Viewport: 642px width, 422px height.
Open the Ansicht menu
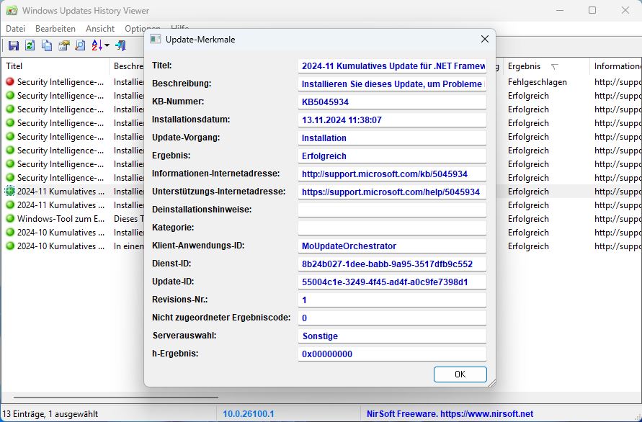click(x=100, y=28)
